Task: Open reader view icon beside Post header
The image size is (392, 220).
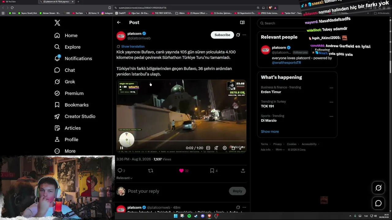Action: (242, 22)
